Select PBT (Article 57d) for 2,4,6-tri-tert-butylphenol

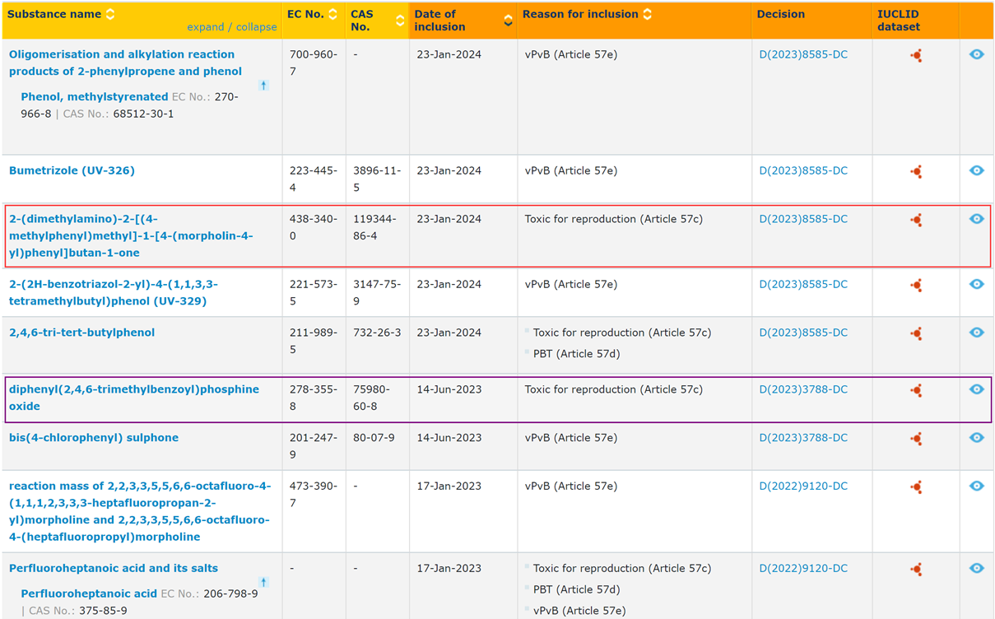(576, 354)
